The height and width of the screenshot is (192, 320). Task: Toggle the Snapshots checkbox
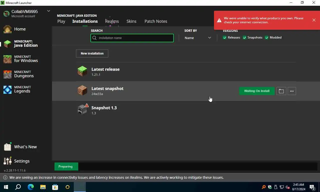pyautogui.click(x=244, y=37)
